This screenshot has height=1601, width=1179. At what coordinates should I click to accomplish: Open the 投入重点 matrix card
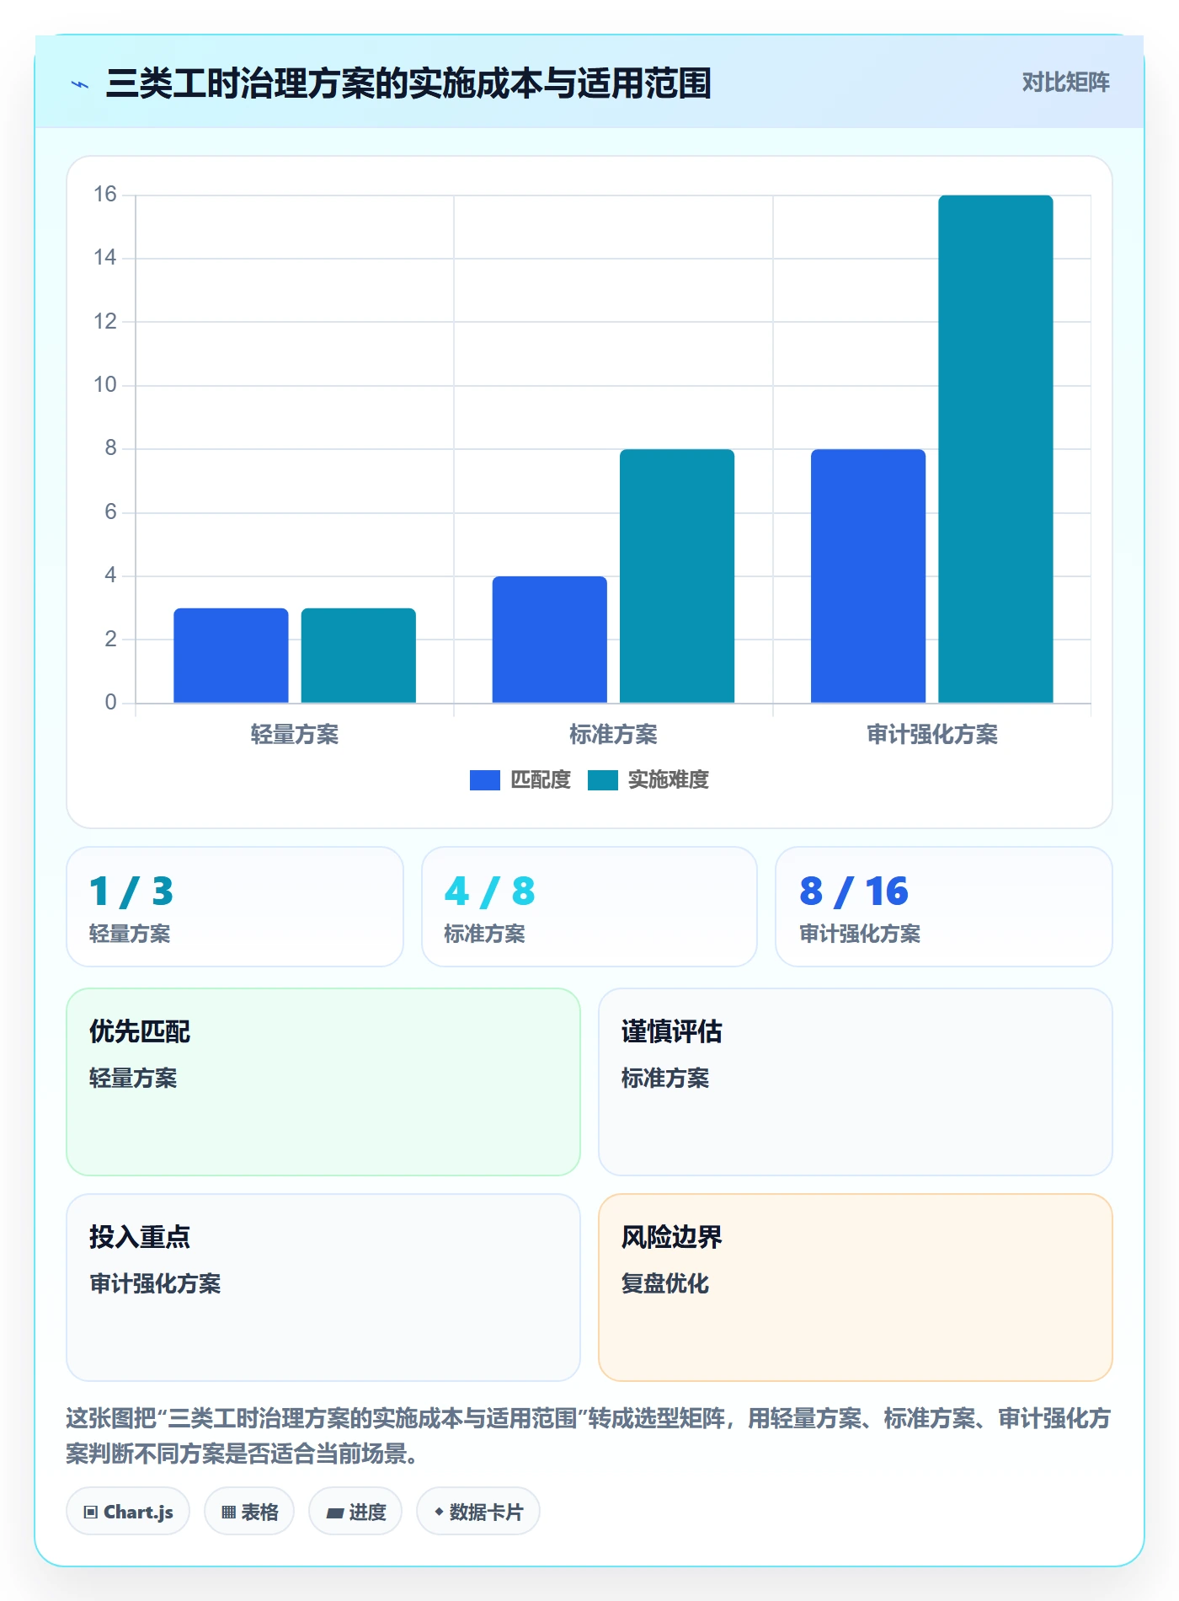pos(323,1288)
